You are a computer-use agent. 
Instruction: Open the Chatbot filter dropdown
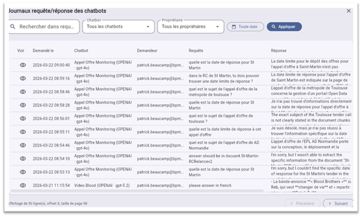(119, 27)
